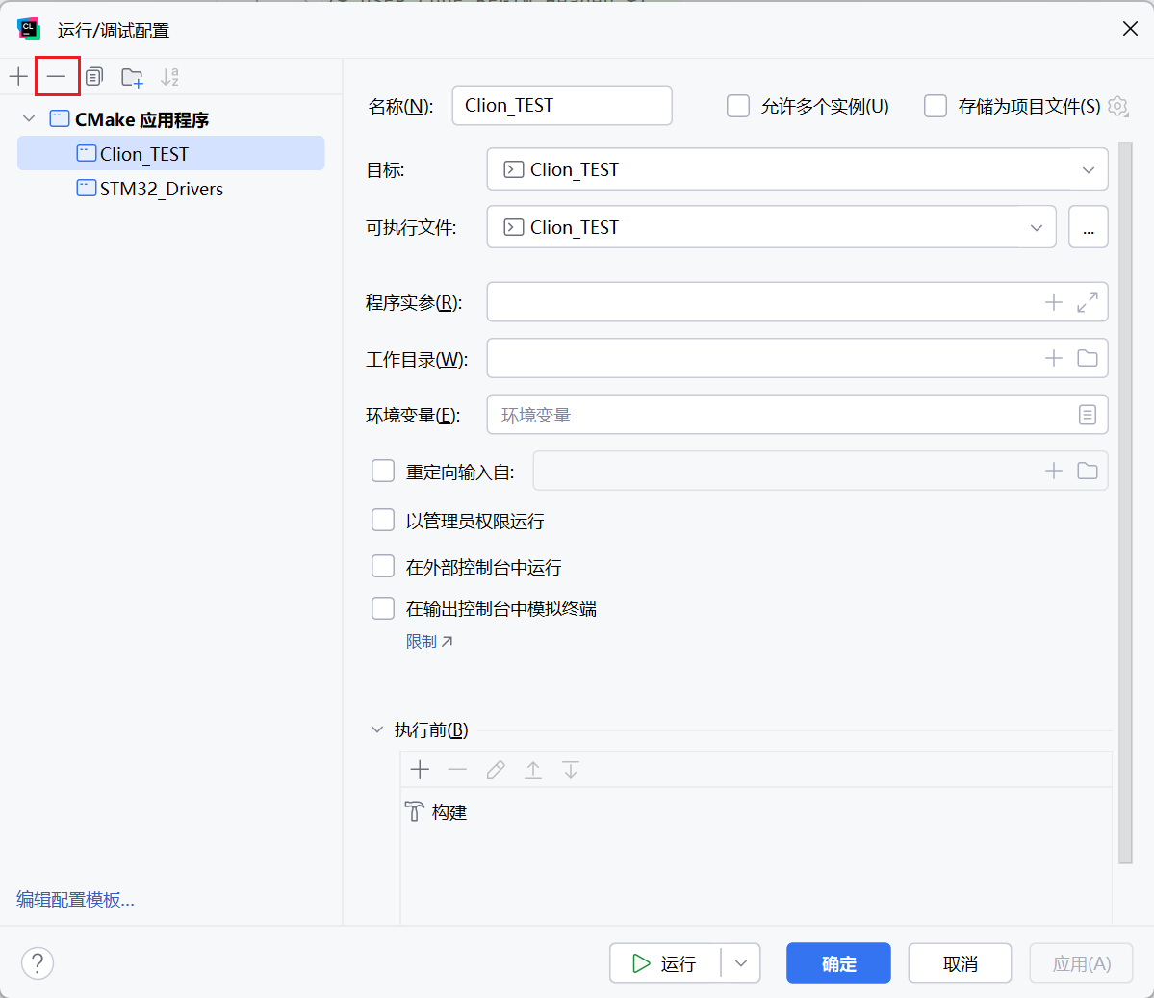Viewport: 1154px width, 998px height.
Task: Browse for working directory folder
Action: 1088,358
